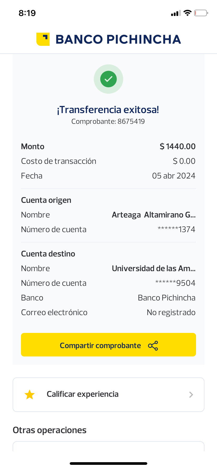This screenshot has width=217, height=469.
Task: Open the Calificar experiencia chevron arrow
Action: coord(191,395)
